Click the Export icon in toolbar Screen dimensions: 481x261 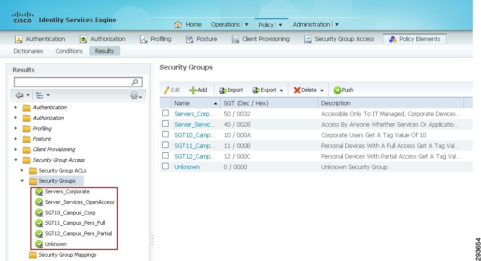click(x=256, y=90)
